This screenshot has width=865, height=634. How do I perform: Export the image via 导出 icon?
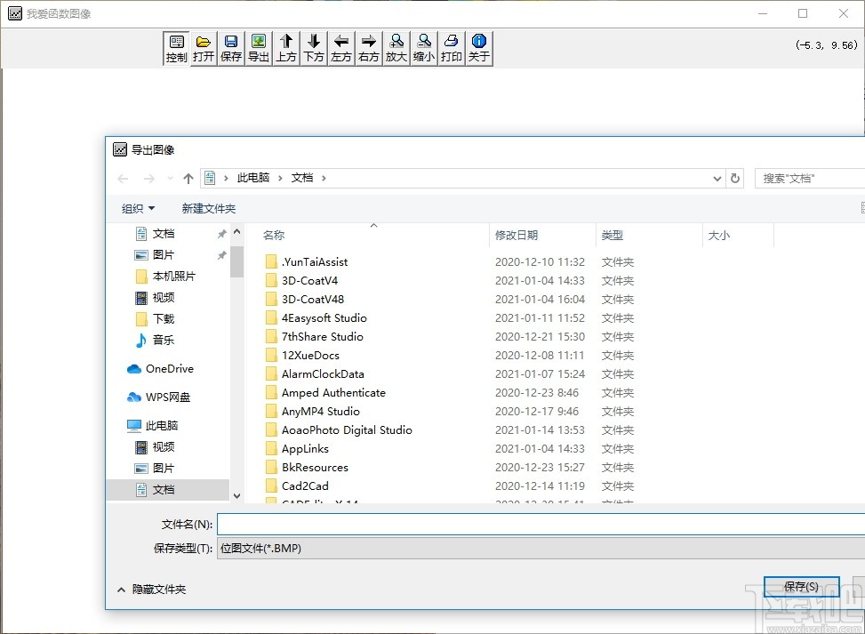258,48
